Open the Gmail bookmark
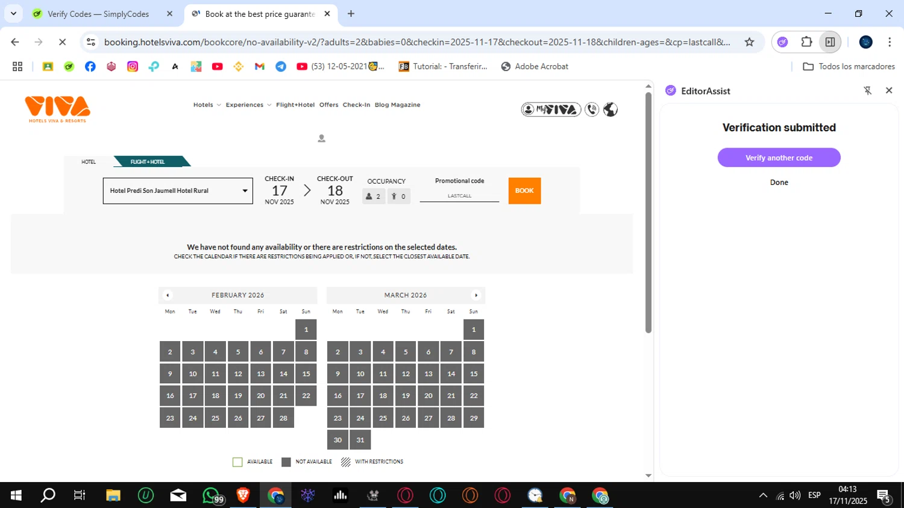Viewport: 904px width, 508px height. pyautogui.click(x=260, y=66)
